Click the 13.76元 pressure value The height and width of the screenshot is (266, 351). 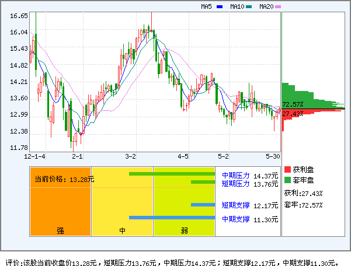point(266,184)
